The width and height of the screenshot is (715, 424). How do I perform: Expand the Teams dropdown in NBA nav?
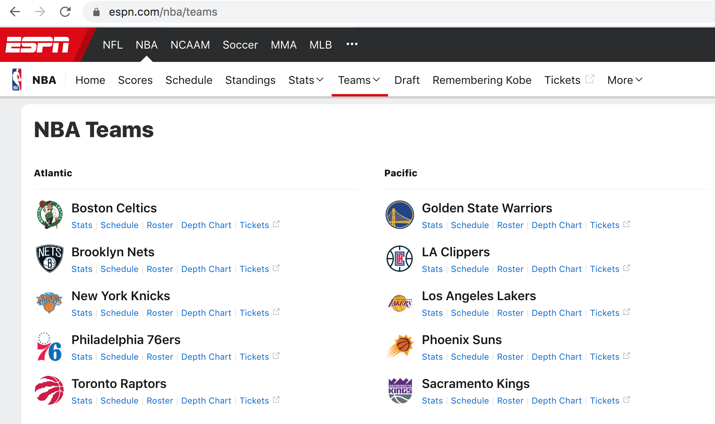click(x=359, y=80)
